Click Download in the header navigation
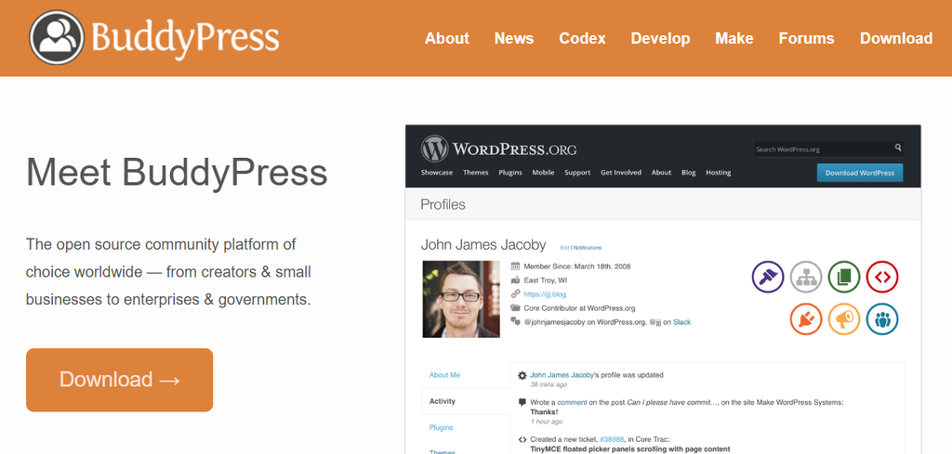The width and height of the screenshot is (952, 454). pos(896,38)
